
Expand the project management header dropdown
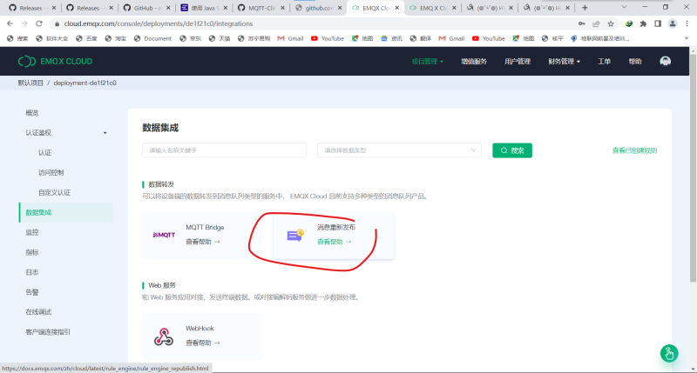point(427,61)
